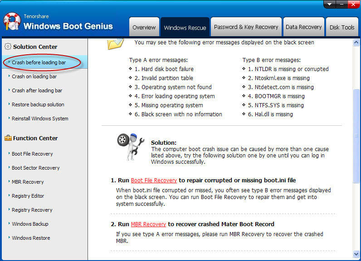The height and width of the screenshot is (261, 361).
Task: Open Reinstall Windows System
Action: [40, 119]
